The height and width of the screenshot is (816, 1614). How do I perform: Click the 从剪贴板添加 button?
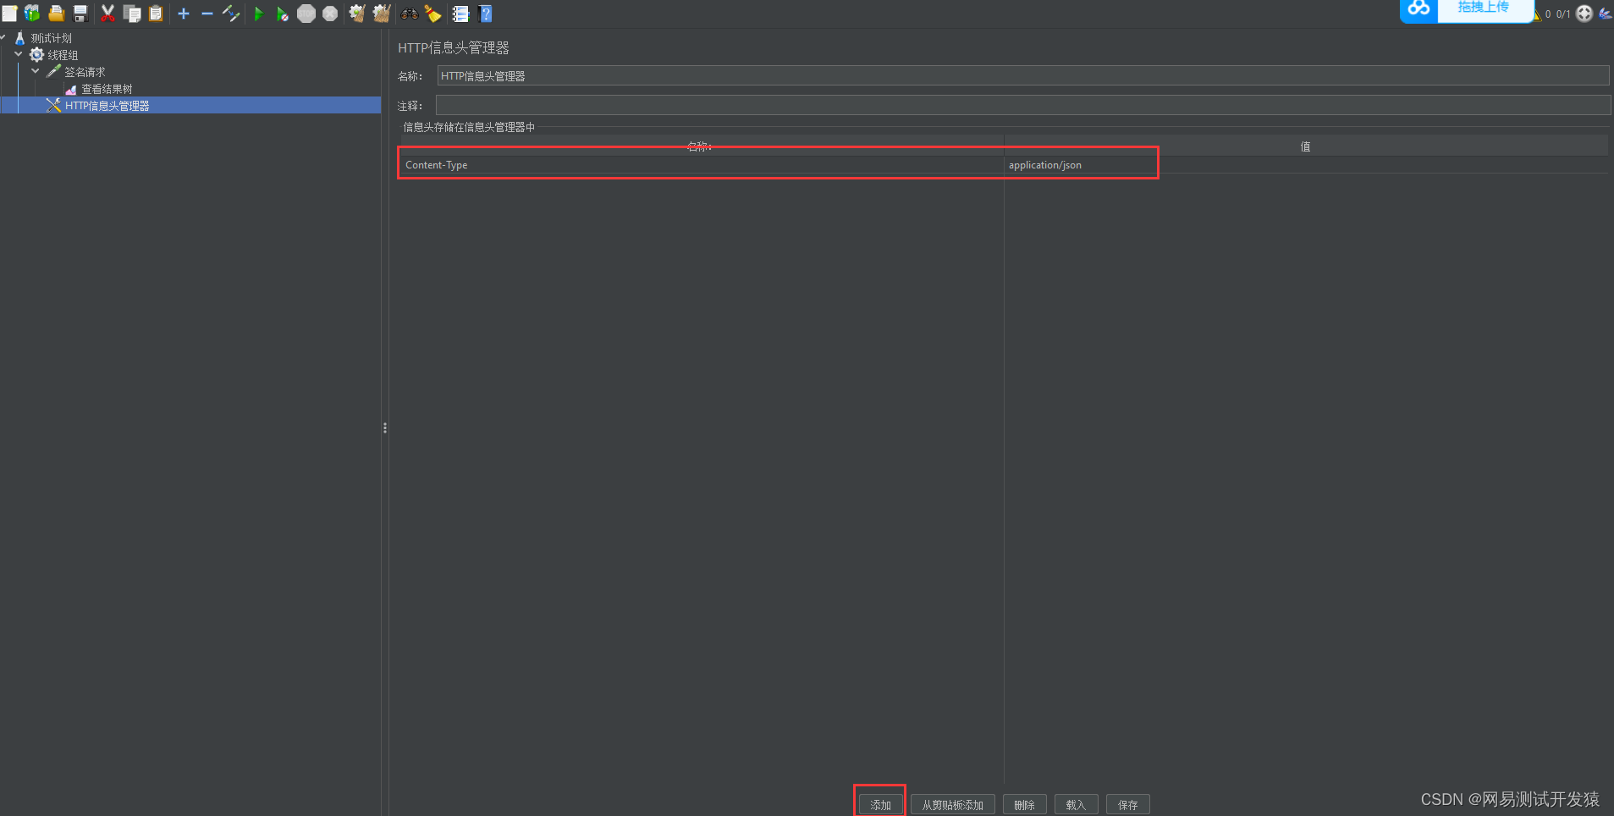click(952, 805)
